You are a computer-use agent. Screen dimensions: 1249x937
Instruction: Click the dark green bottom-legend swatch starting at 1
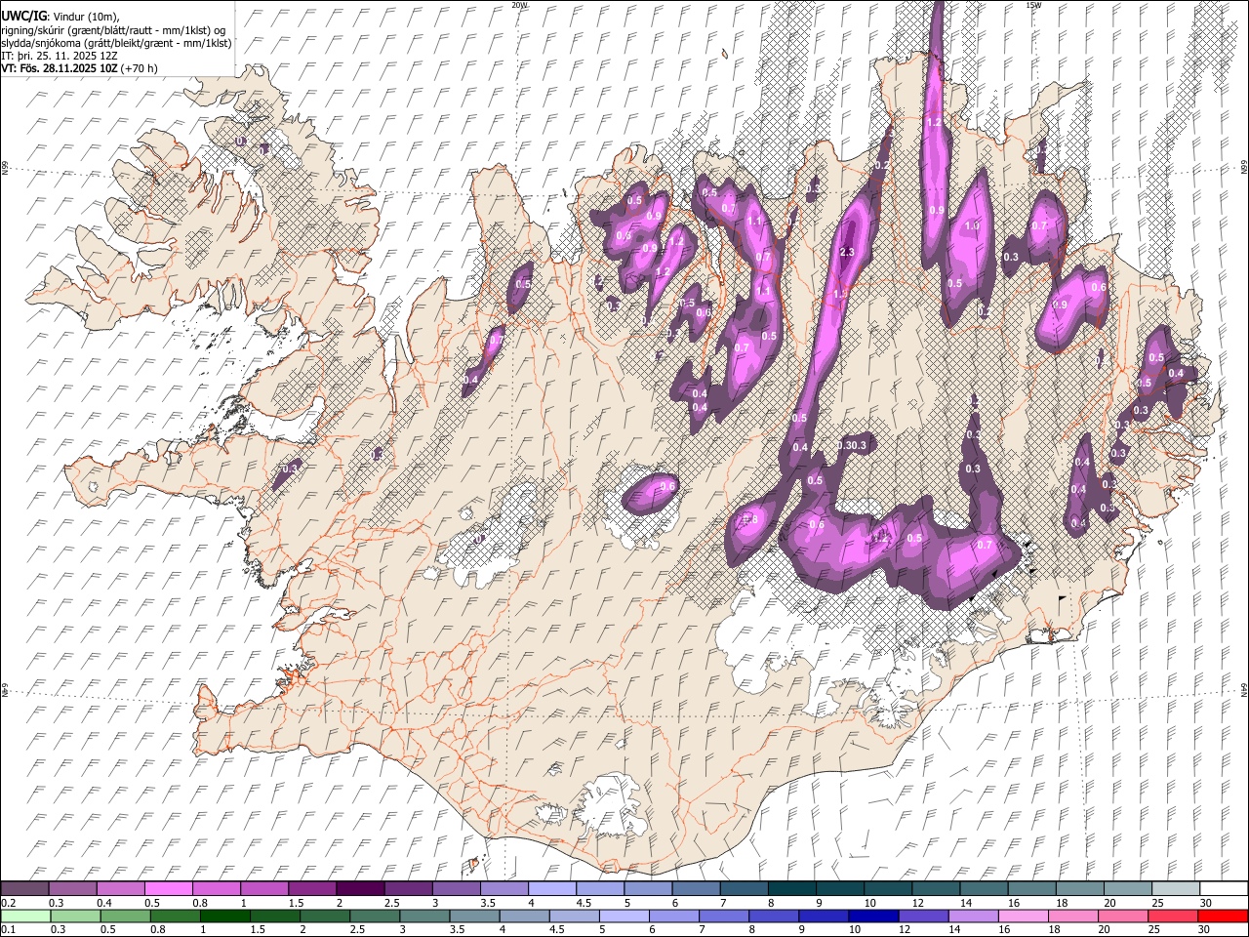225,916
